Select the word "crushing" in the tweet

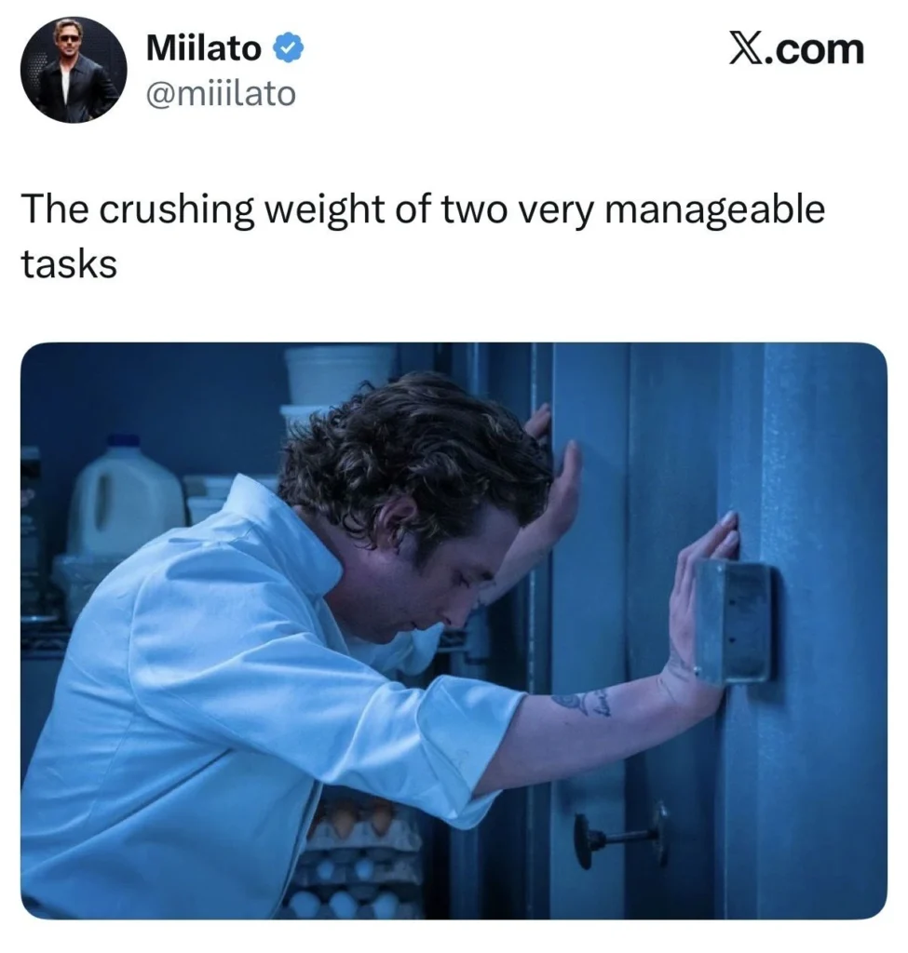tap(174, 211)
